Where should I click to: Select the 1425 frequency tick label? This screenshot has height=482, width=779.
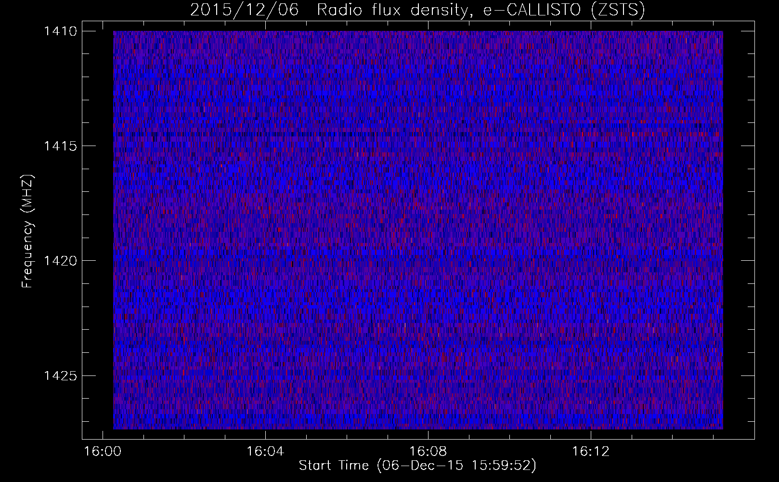coord(61,375)
